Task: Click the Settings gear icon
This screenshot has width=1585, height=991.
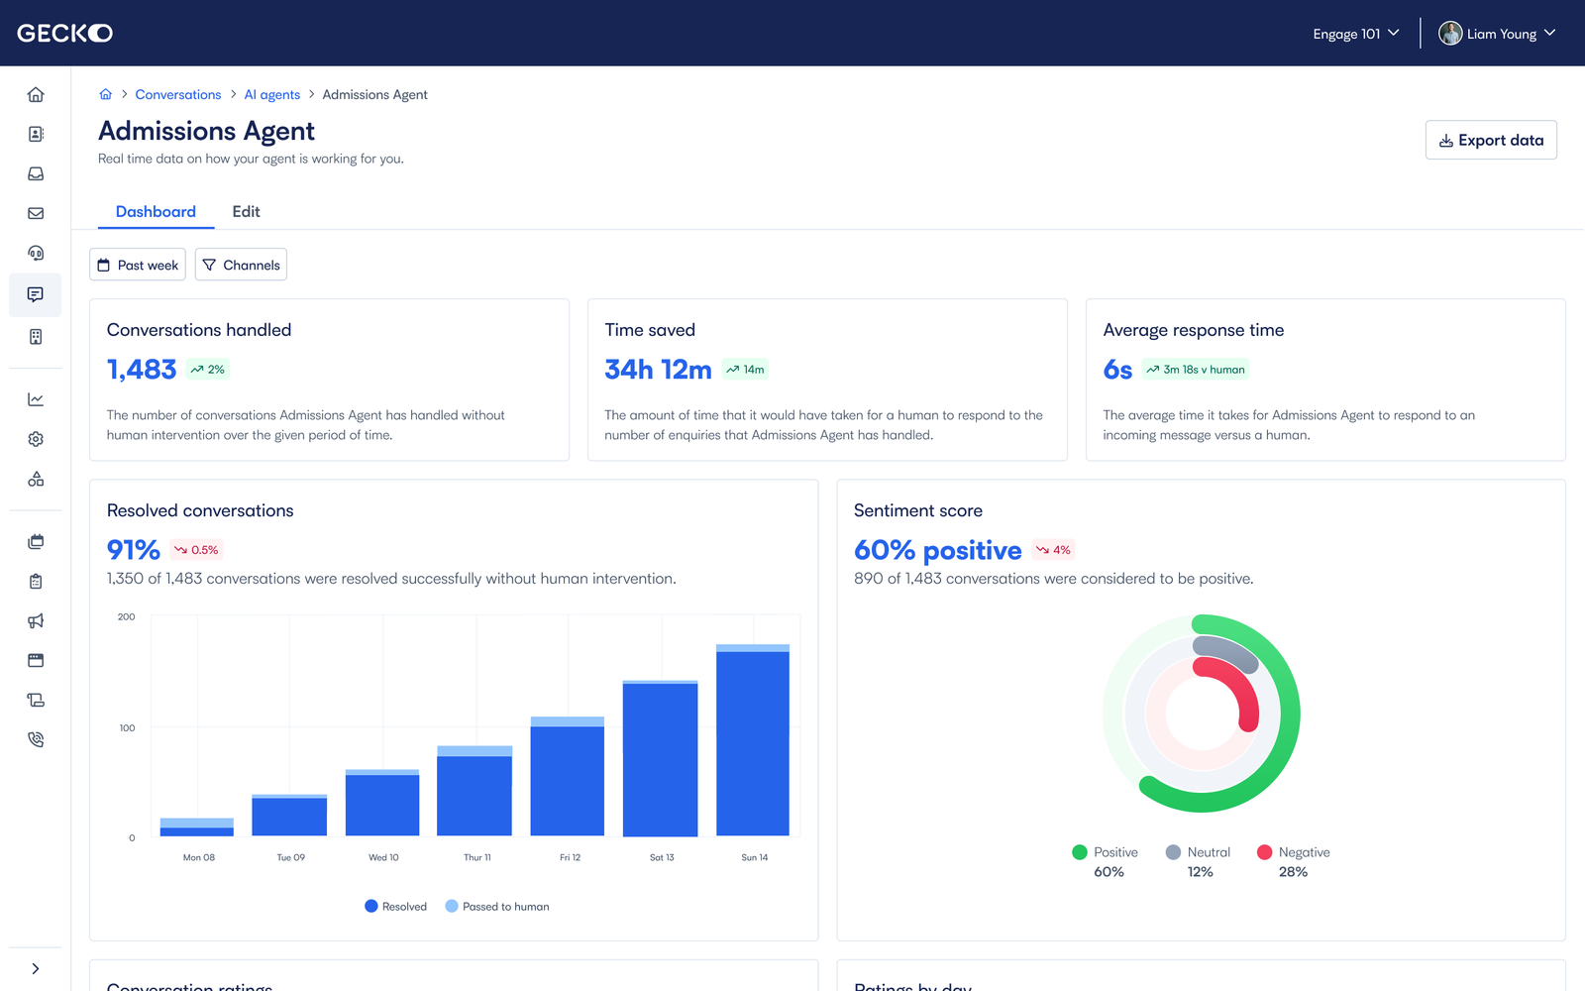Action: tap(36, 439)
